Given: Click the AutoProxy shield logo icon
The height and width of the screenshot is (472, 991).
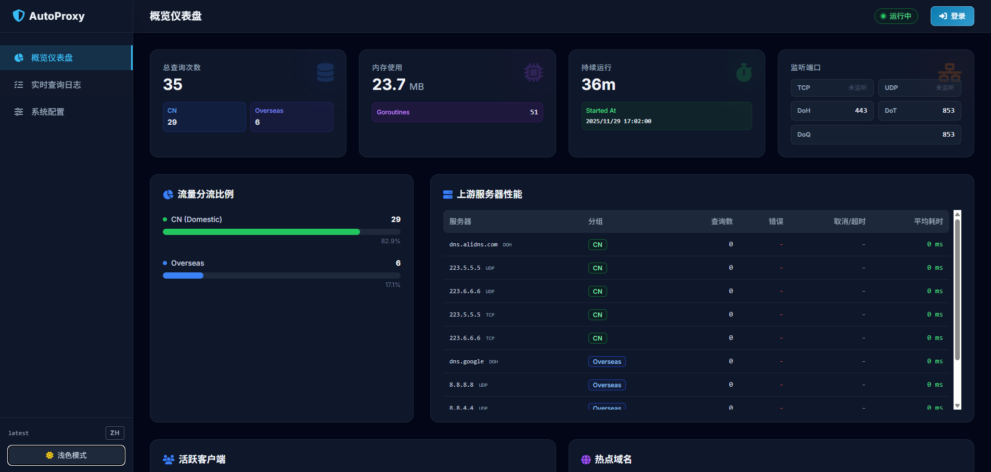Looking at the screenshot, I should (19, 16).
